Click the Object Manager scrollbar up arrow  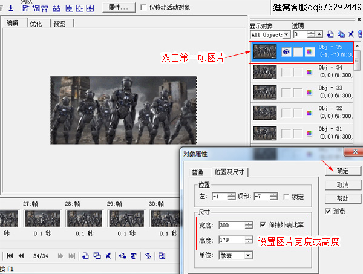point(357,46)
